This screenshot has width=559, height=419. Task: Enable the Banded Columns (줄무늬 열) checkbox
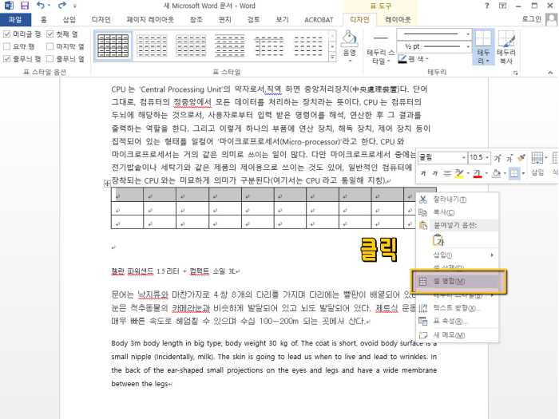tap(50, 58)
